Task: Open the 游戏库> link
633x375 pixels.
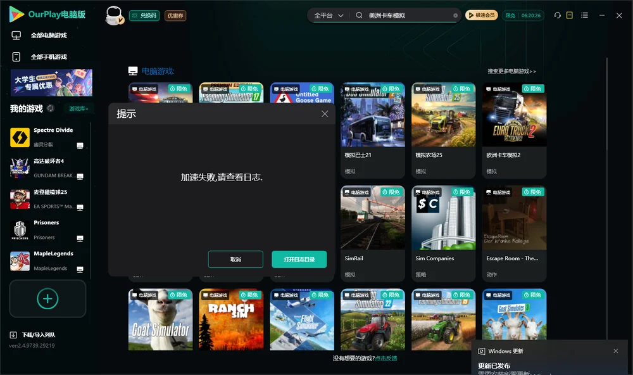Action: click(x=78, y=109)
